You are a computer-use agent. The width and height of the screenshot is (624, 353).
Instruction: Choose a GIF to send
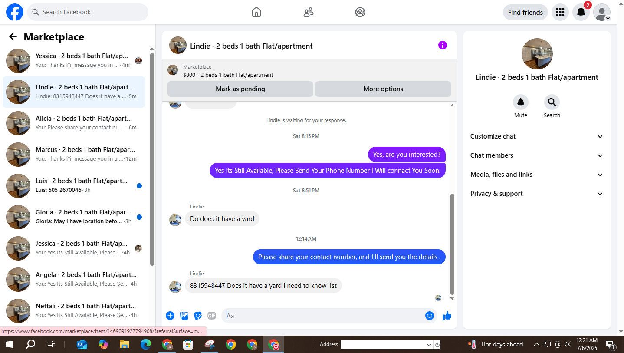click(x=212, y=316)
